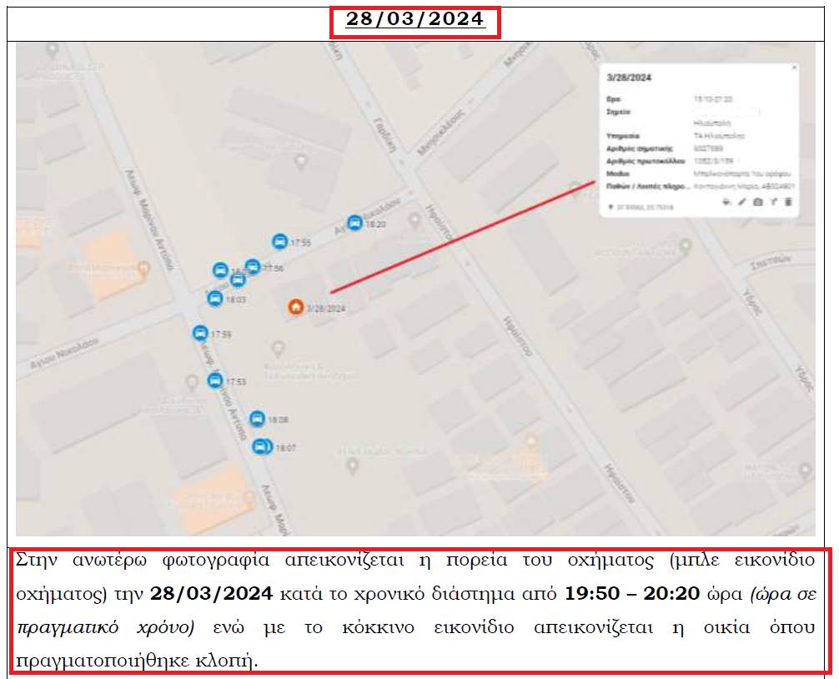Viewport: 839px width, 679px height.
Task: Click the car marker labeled 17:59
Action: [200, 333]
